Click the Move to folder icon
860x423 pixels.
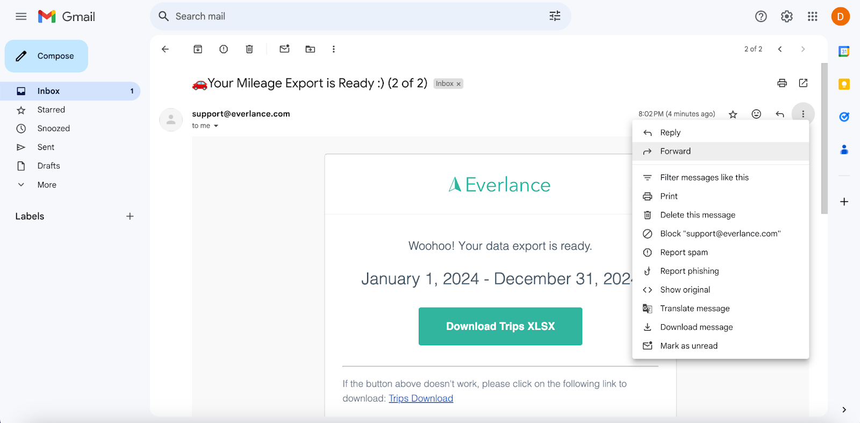pyautogui.click(x=310, y=49)
